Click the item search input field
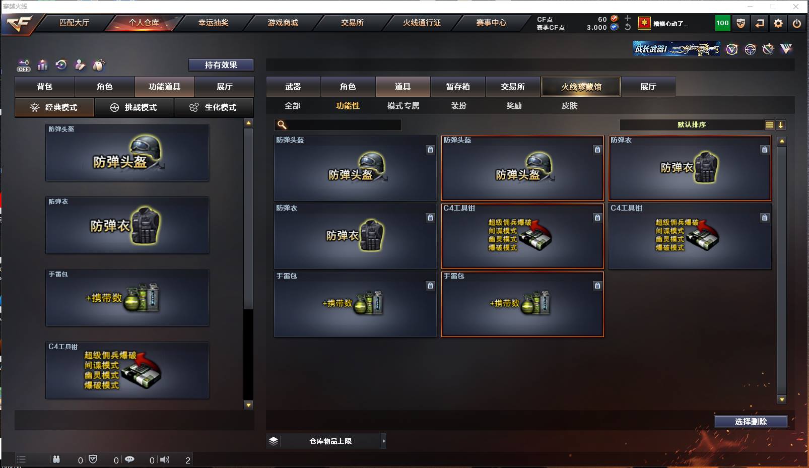Screen dimensions: 809x468 (338, 125)
